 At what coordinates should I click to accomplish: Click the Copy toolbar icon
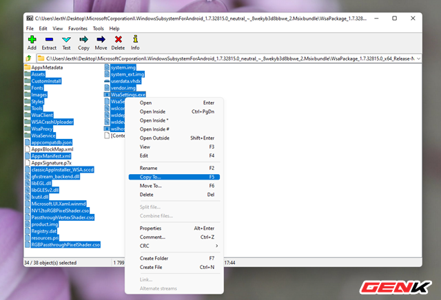(83, 39)
